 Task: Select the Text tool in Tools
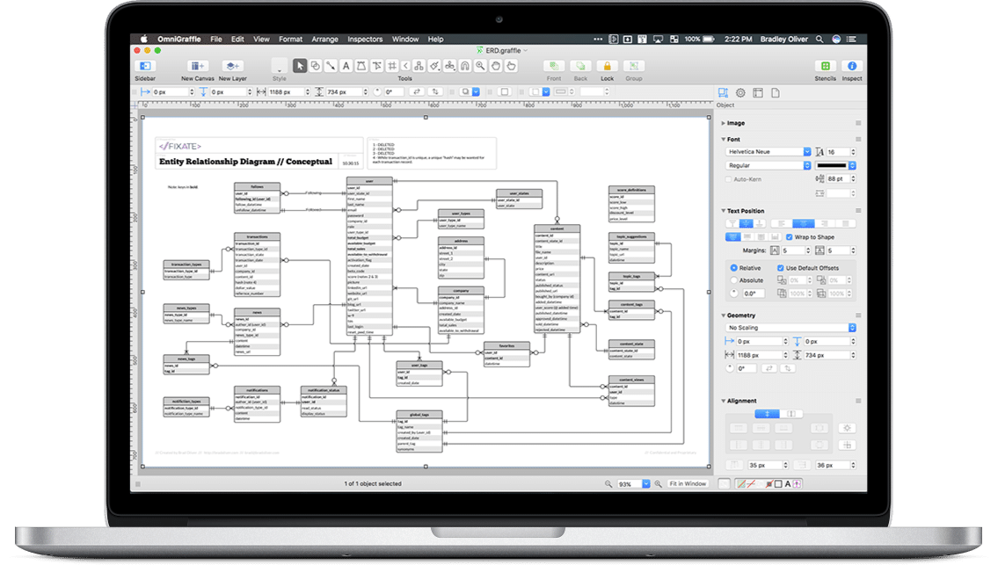coord(346,66)
